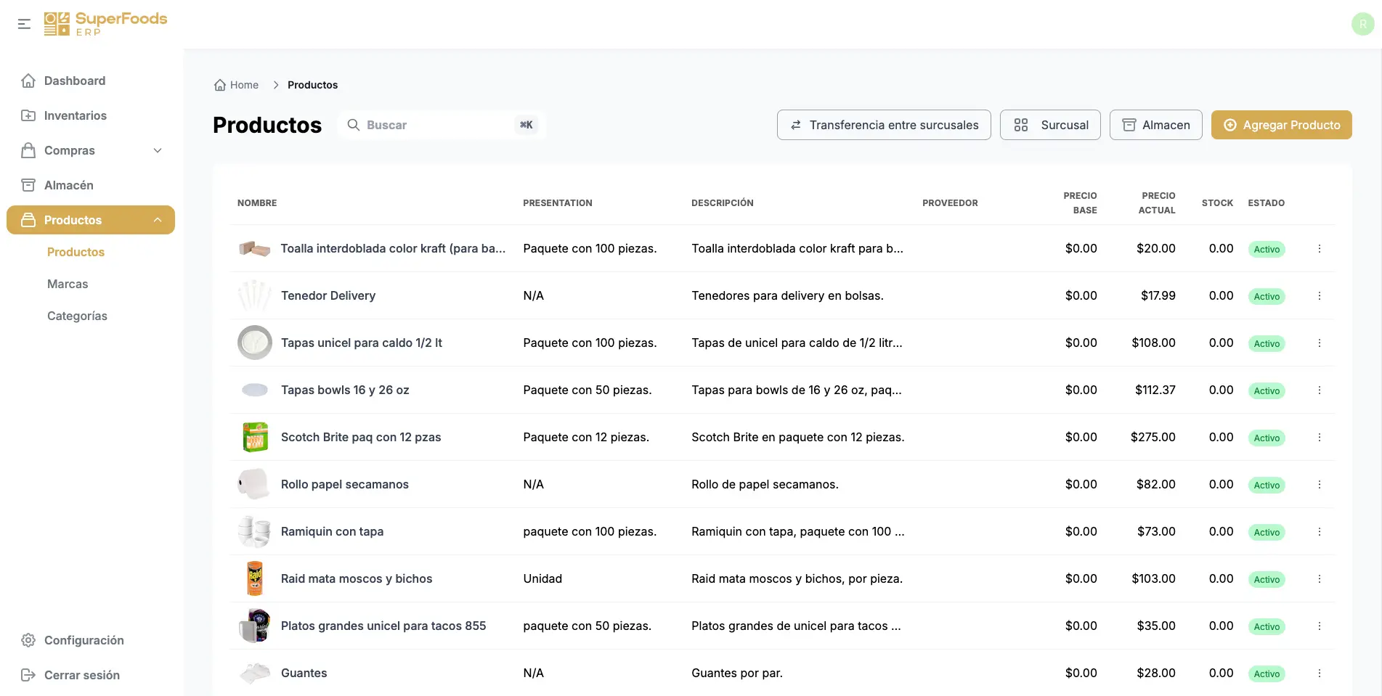Collapse the Productos sidebar section
Image resolution: width=1382 pixels, height=696 pixels.
(x=158, y=220)
